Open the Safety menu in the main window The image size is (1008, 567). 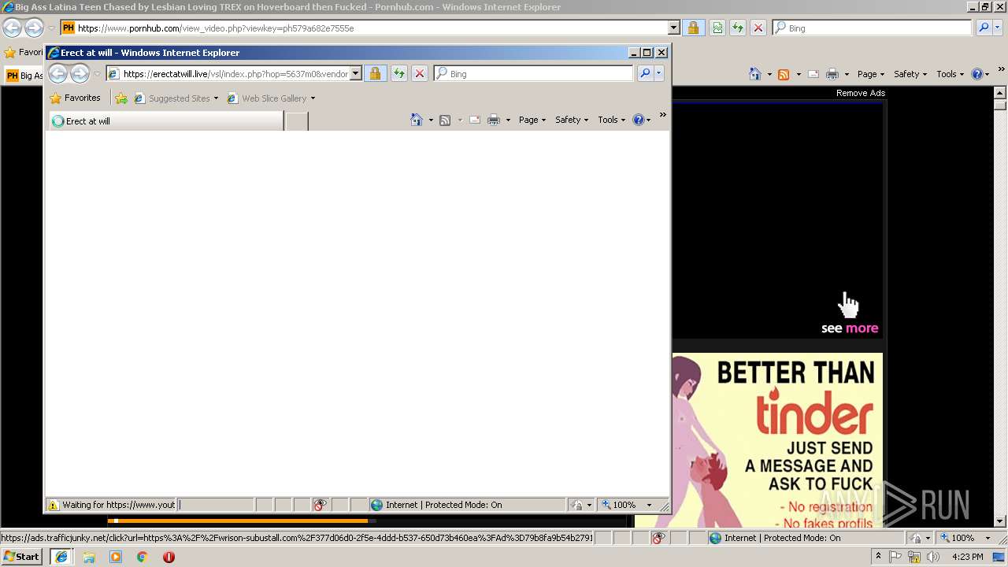coord(910,74)
